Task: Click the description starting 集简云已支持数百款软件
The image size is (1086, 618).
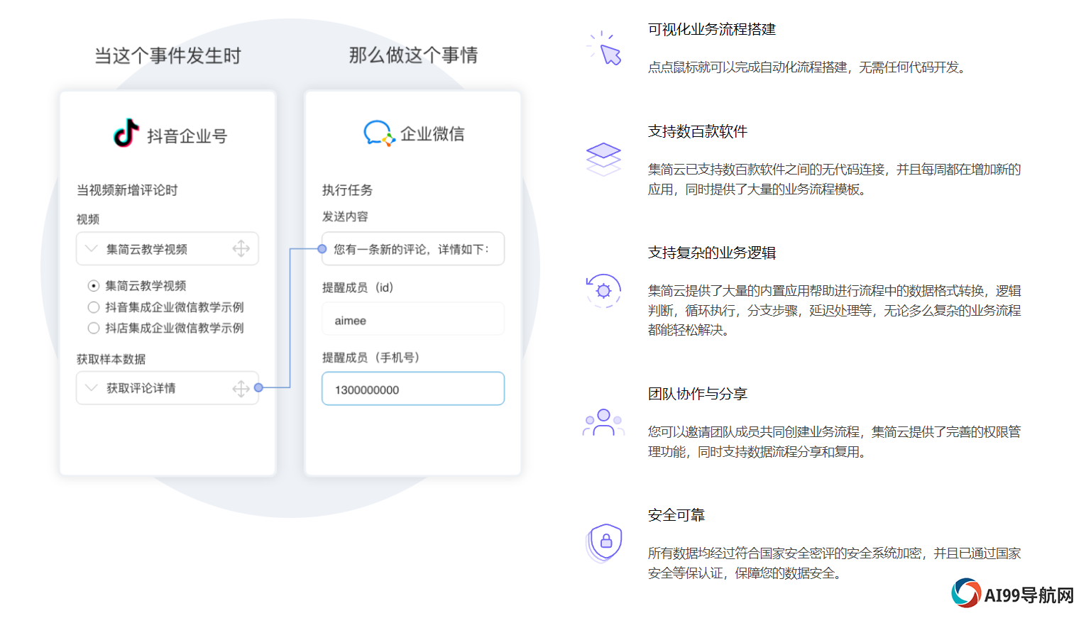Action: (835, 180)
